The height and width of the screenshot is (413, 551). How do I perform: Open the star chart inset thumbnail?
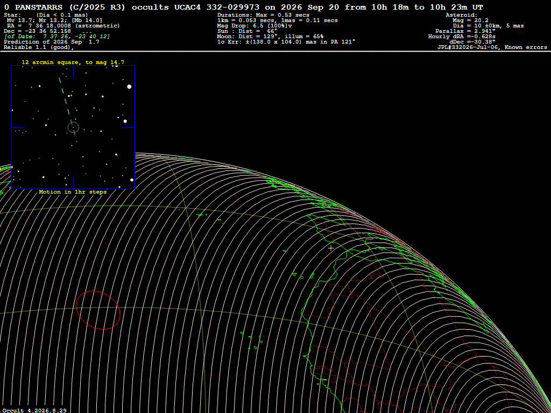point(73,127)
